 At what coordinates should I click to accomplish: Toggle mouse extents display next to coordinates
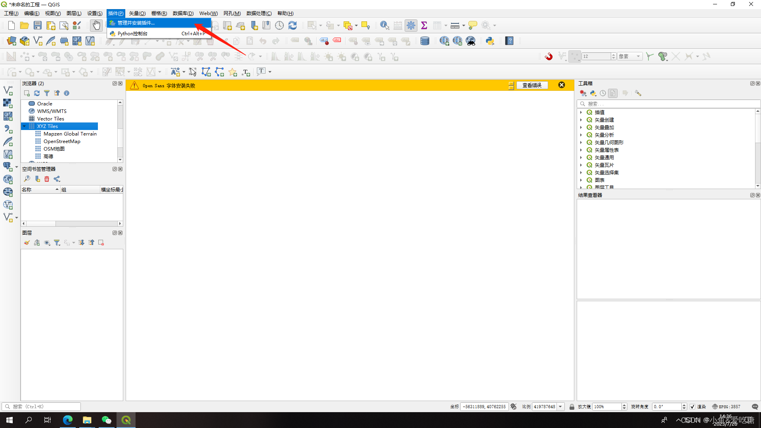click(x=514, y=407)
